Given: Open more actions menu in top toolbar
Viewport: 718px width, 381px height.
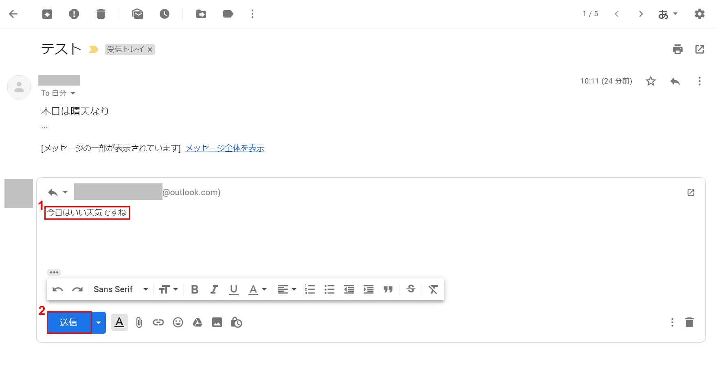Looking at the screenshot, I should coord(253,14).
